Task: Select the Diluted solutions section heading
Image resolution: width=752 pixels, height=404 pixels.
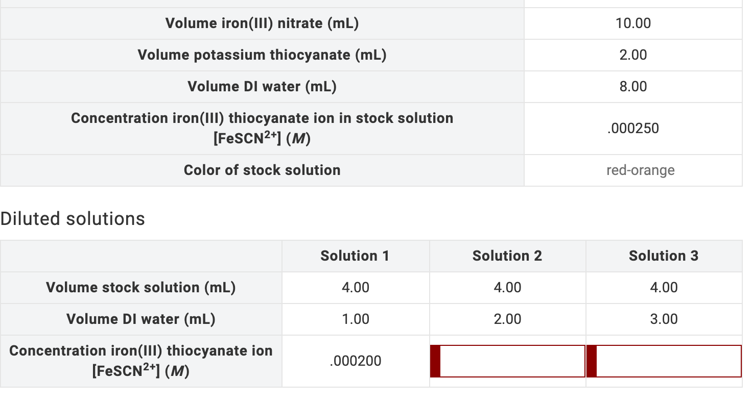Action: point(73,218)
